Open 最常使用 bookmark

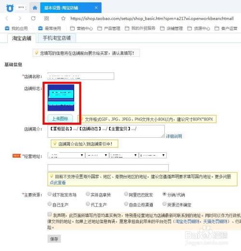(x=50, y=28)
